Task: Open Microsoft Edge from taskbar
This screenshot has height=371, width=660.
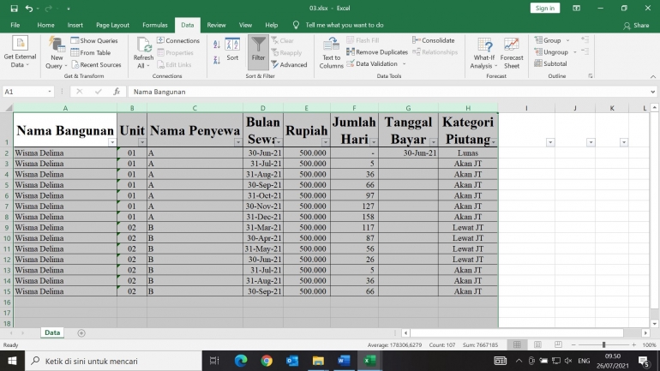Action: click(241, 361)
